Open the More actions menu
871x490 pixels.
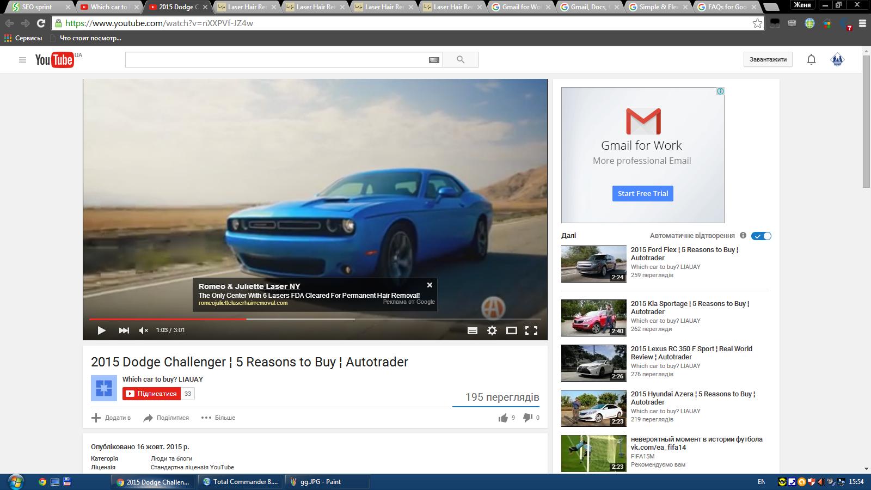(x=218, y=418)
